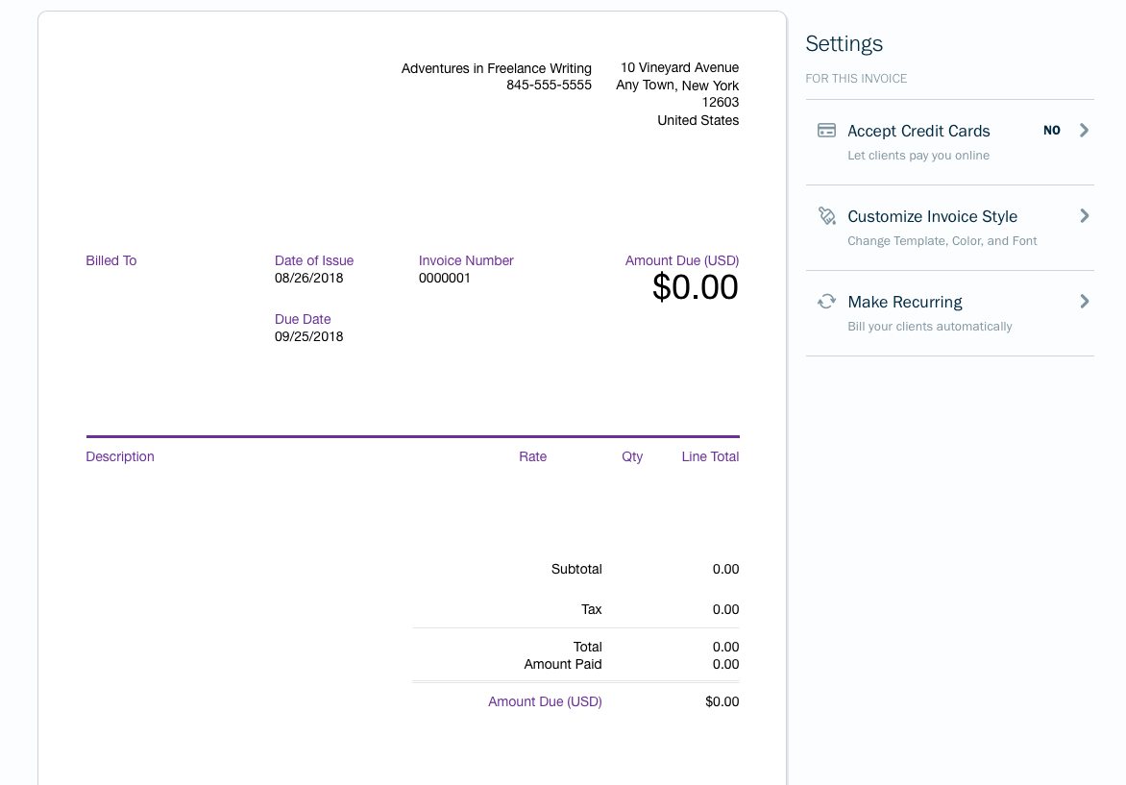The width and height of the screenshot is (1126, 785).
Task: Click the Invoice Number label
Action: [x=466, y=260]
